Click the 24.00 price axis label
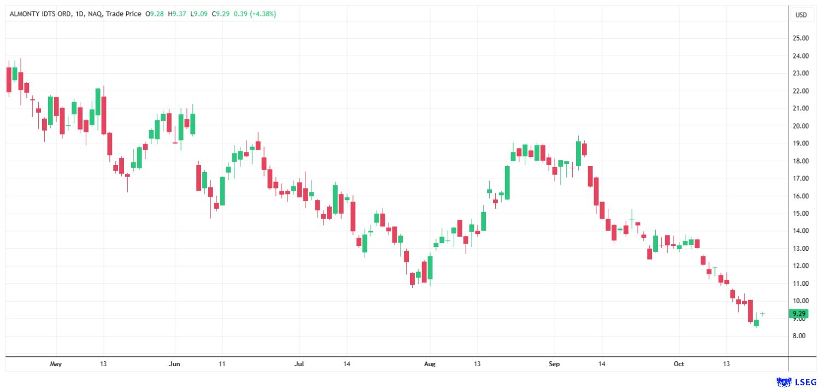Screen dimensions: 822x388 pos(801,56)
